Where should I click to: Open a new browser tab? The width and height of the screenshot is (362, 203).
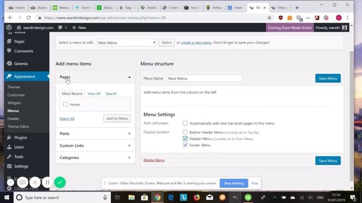point(297,7)
